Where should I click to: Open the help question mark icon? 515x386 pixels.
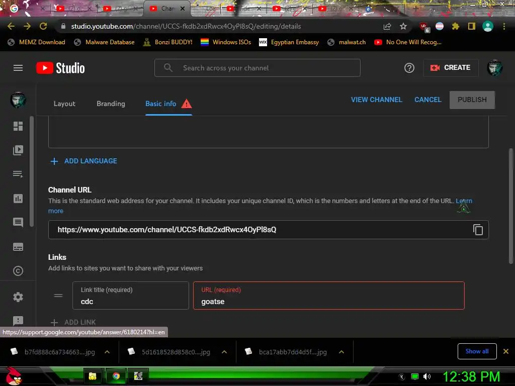point(409,68)
